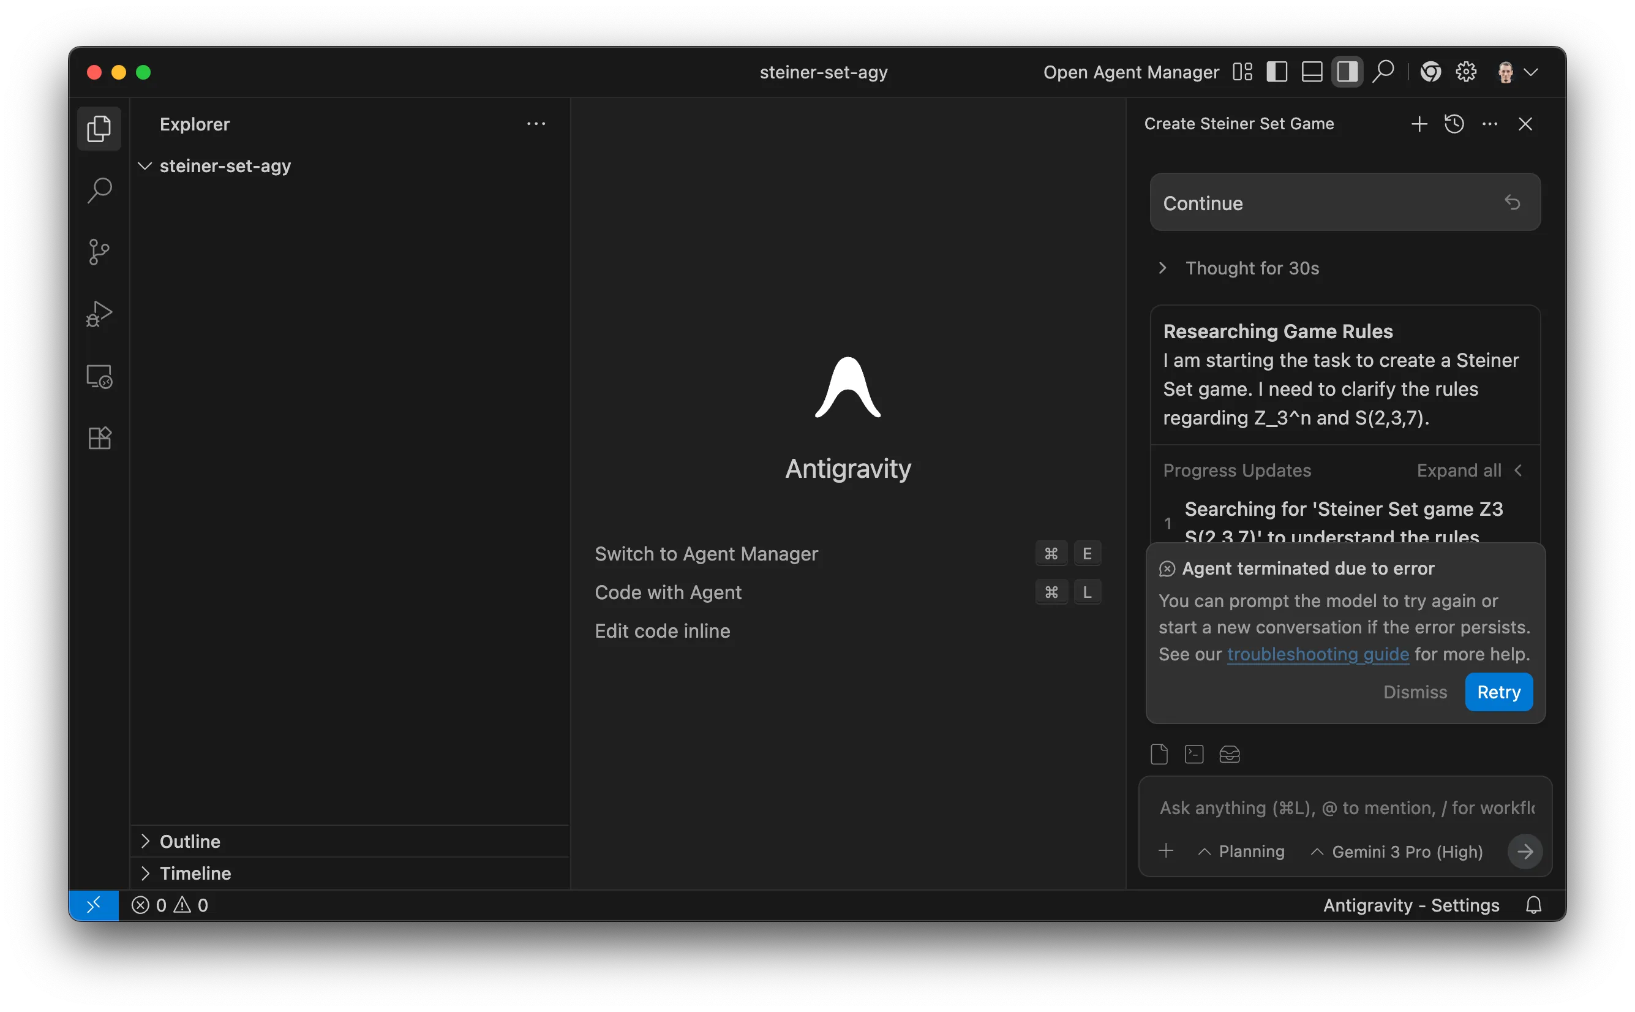Image resolution: width=1635 pixels, height=1012 pixels.
Task: Select the Run and Debug icon
Action: [99, 313]
